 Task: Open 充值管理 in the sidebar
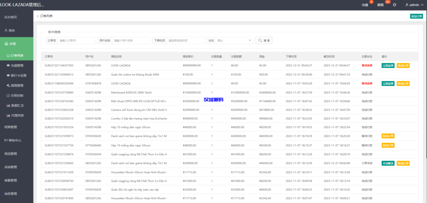pyautogui.click(x=17, y=65)
